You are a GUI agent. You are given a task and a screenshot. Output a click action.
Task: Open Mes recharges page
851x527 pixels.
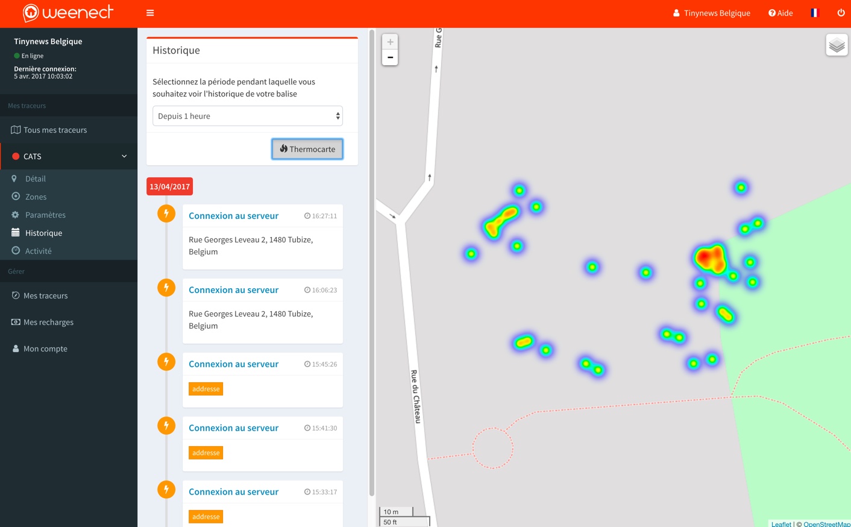[x=48, y=322]
